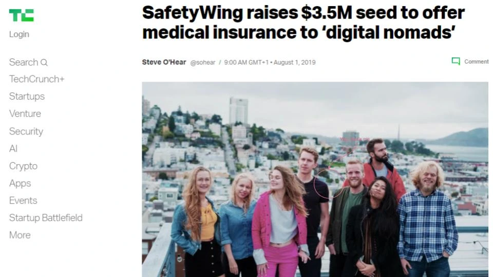
Task: Click the comment speech bubble icon
Action: pos(456,61)
